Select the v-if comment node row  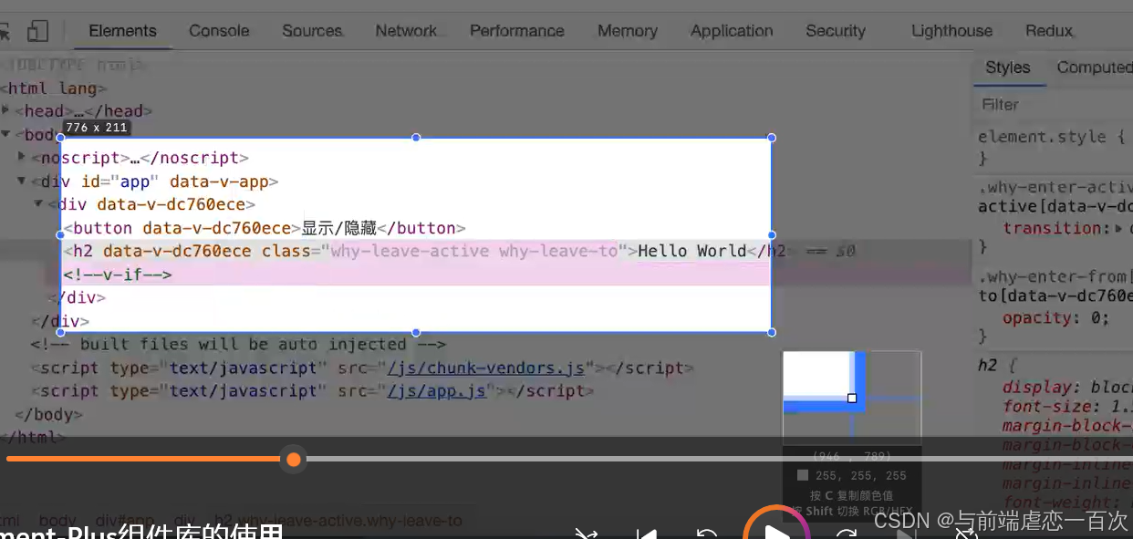pyautogui.click(x=118, y=275)
